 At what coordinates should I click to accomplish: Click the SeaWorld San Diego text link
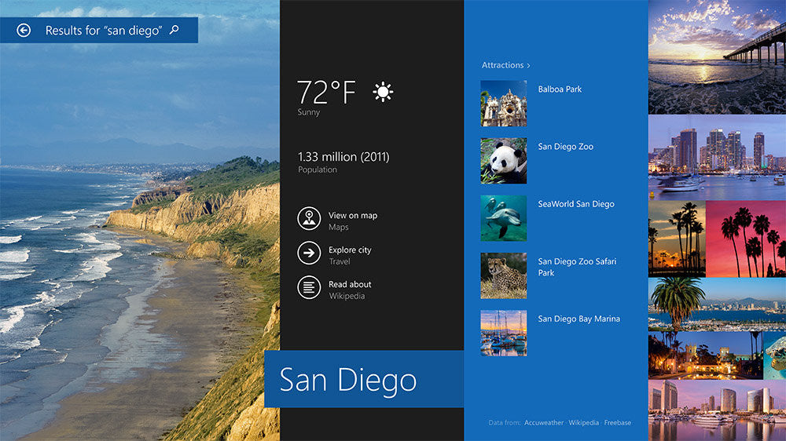[575, 204]
